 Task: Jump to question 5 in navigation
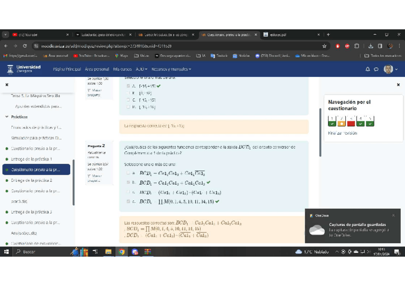click(370, 121)
